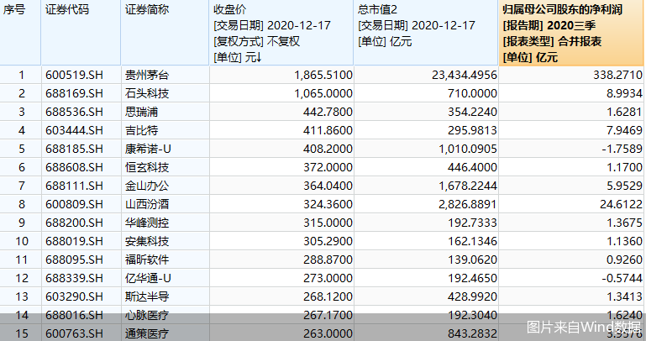Select code 688019.SH
The width and height of the screenshot is (646, 341).
[x=74, y=241]
